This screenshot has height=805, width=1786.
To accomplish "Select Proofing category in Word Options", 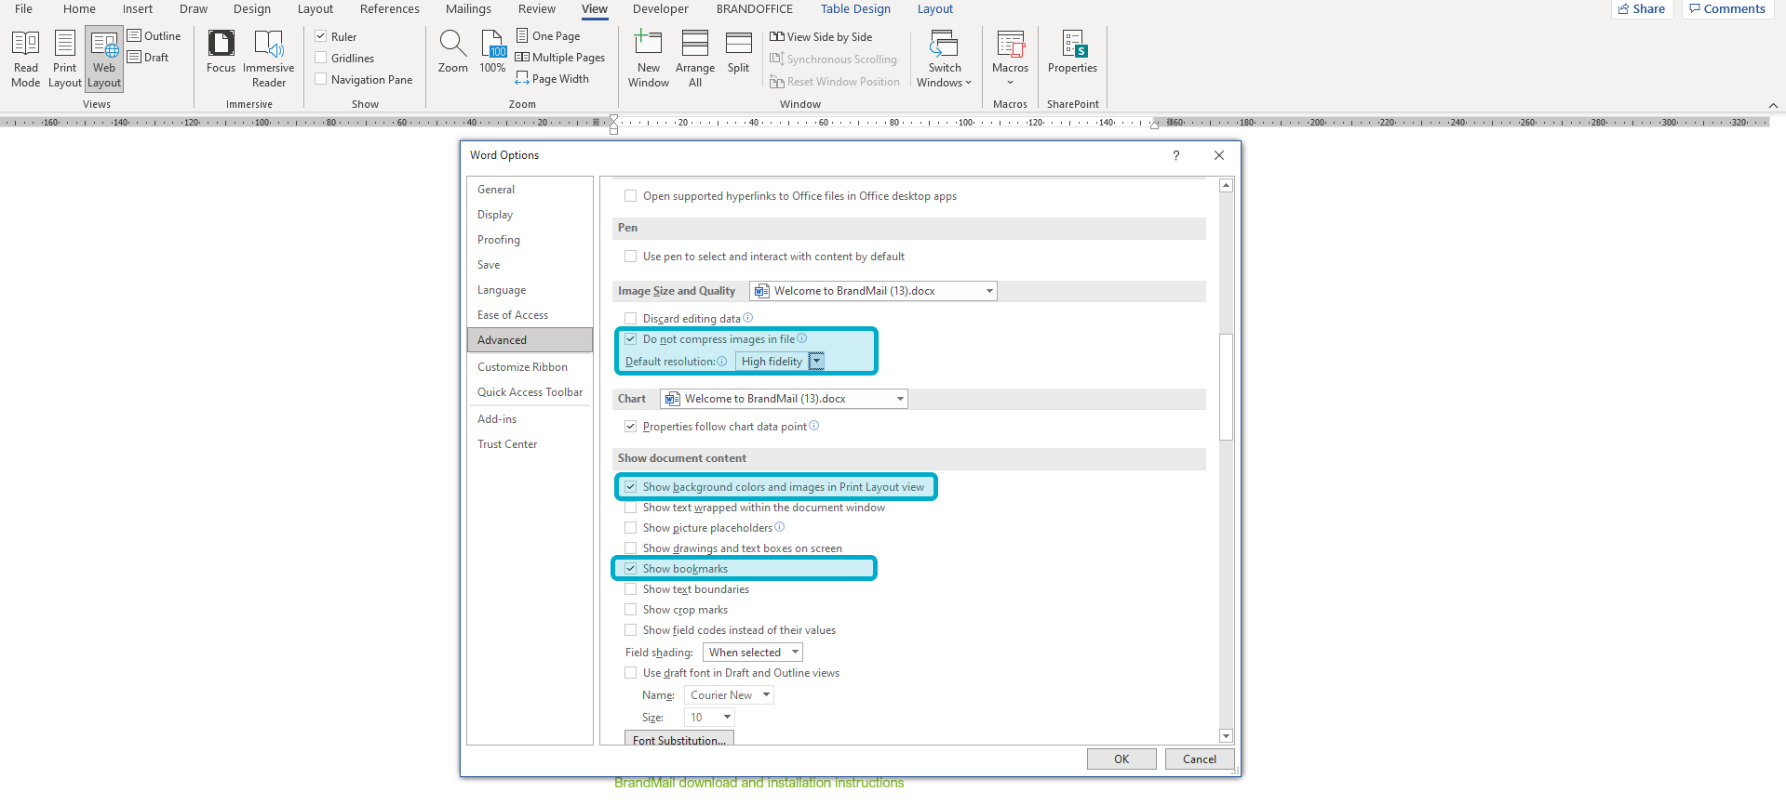I will coord(530,240).
